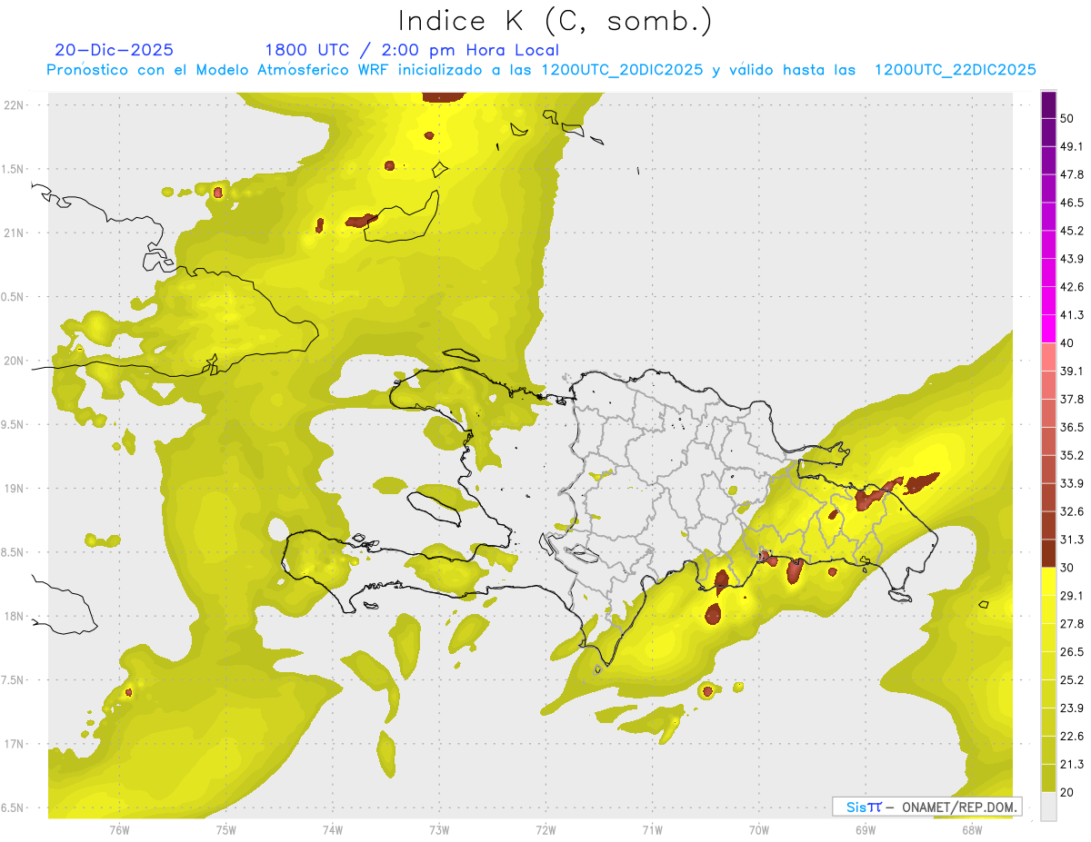The height and width of the screenshot is (842, 1091).
Task: Click the '22N' latitude label
Action: point(14,104)
